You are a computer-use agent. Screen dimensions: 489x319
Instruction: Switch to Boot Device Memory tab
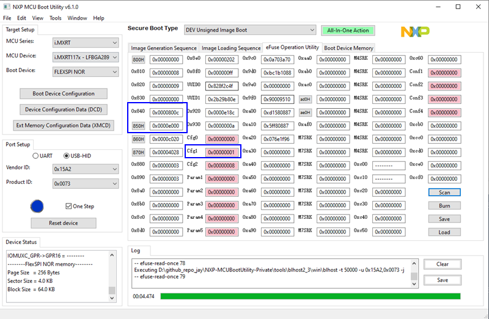[x=348, y=48]
